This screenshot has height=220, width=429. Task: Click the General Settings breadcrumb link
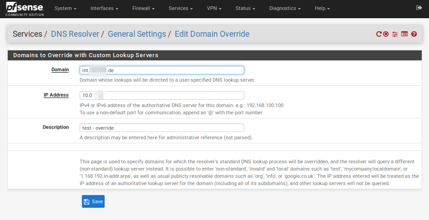136,34
